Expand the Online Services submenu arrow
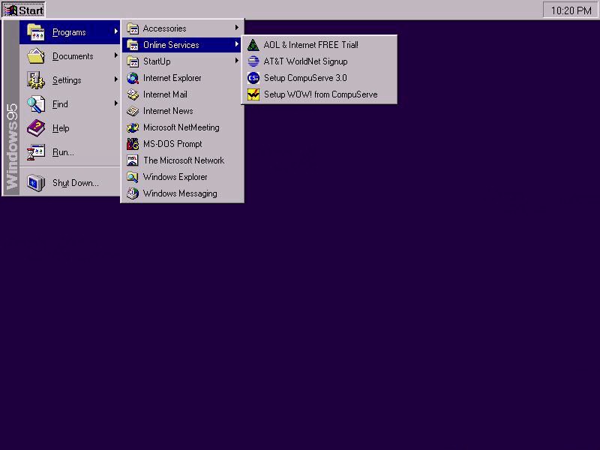600x450 pixels. click(x=237, y=44)
